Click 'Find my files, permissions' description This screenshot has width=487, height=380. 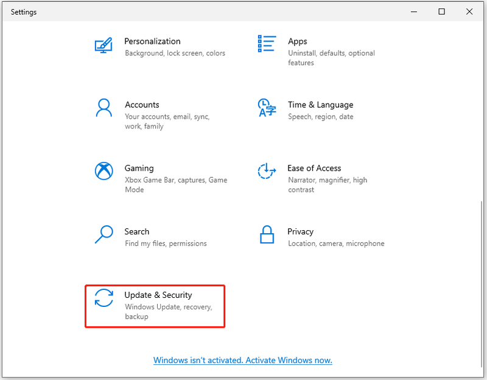click(x=166, y=244)
